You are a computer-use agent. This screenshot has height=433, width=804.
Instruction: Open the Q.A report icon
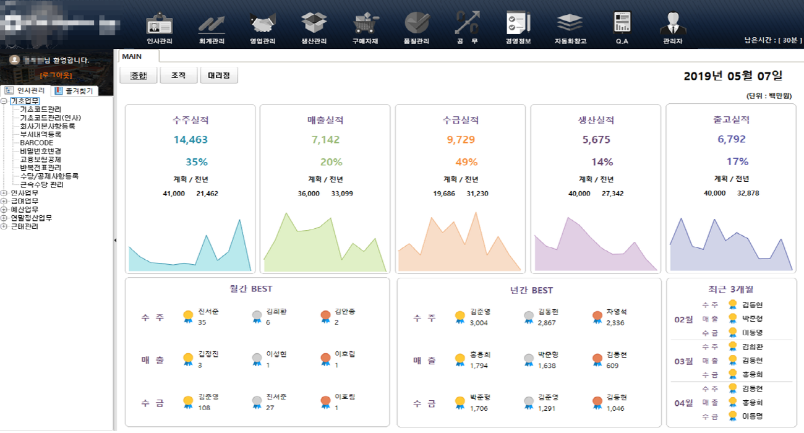point(622,25)
